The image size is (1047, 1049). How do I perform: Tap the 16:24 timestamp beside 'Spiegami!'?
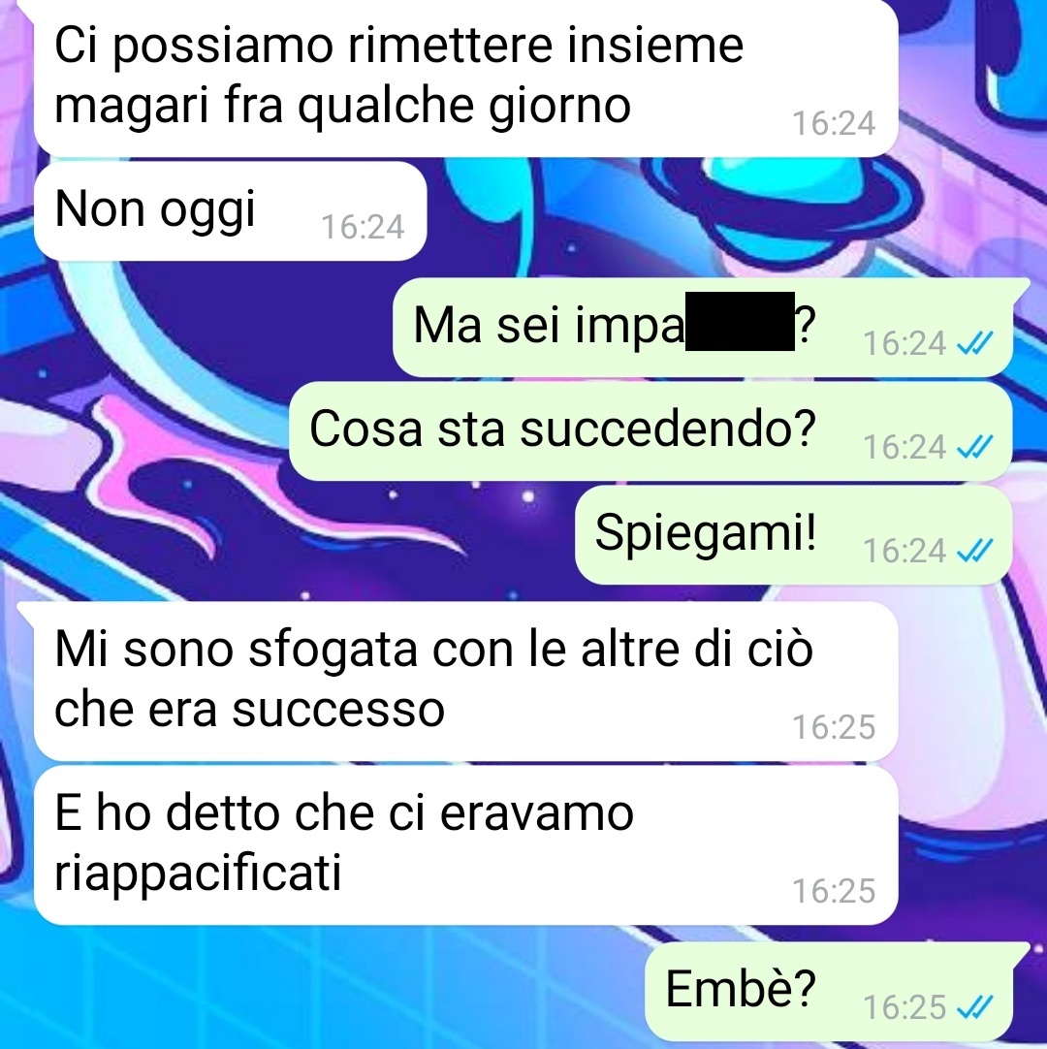(x=904, y=552)
